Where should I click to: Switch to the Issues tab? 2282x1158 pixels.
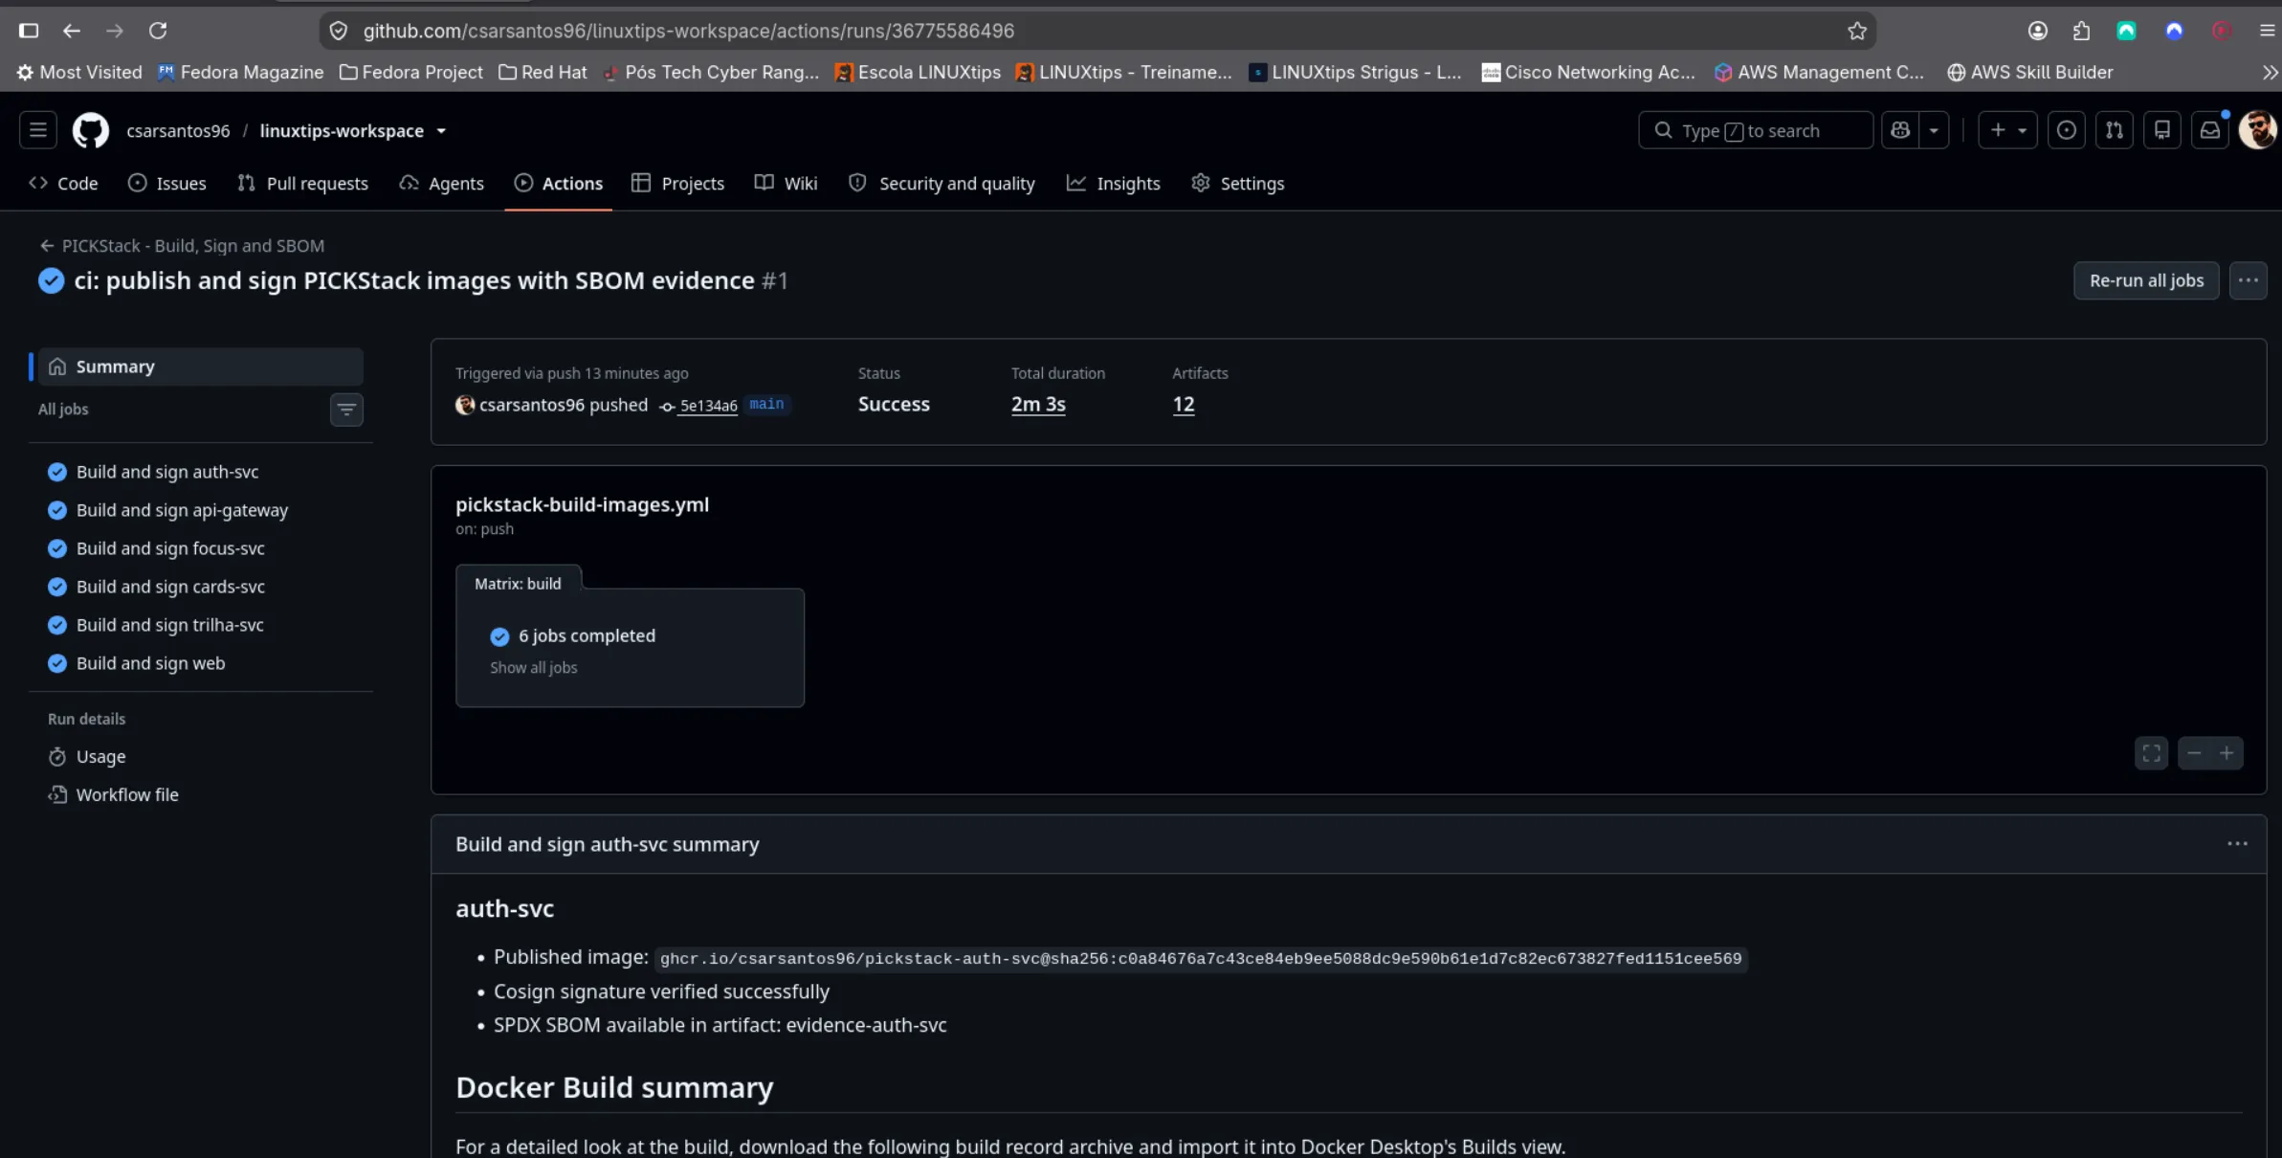[x=167, y=183]
